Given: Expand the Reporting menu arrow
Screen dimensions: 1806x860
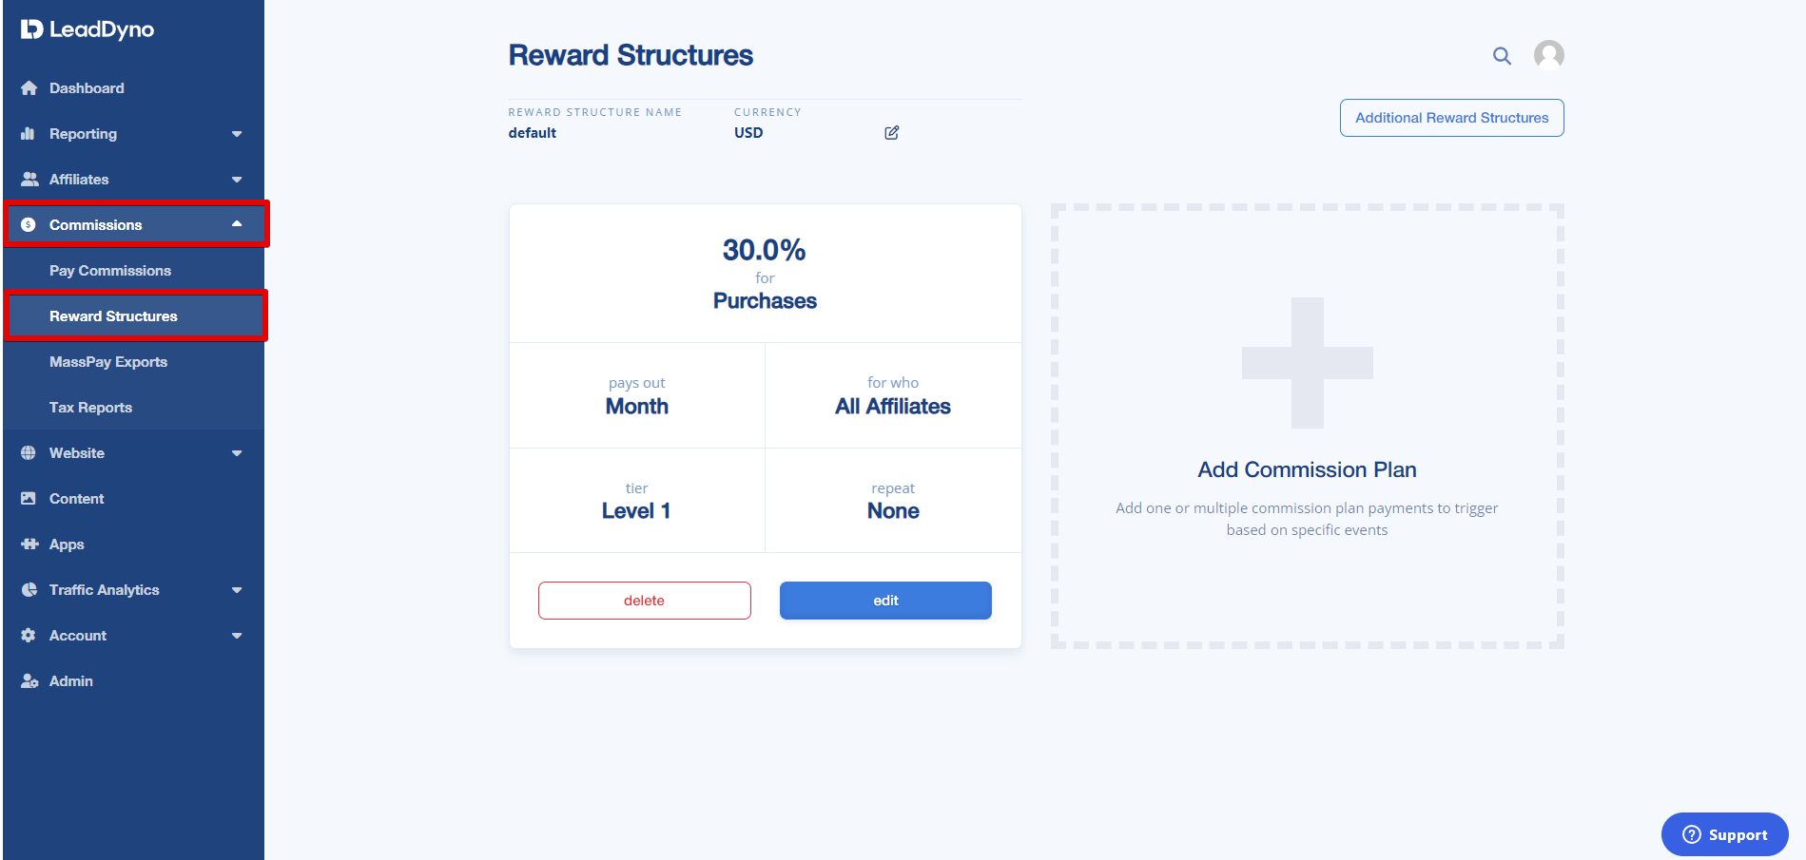Looking at the screenshot, I should pyautogui.click(x=237, y=134).
